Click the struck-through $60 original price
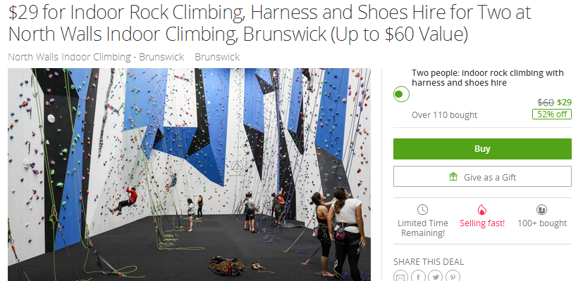The width and height of the screenshot is (583, 281). coord(546,103)
